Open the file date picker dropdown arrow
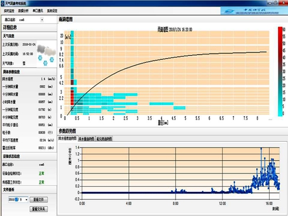 click(26, 200)
